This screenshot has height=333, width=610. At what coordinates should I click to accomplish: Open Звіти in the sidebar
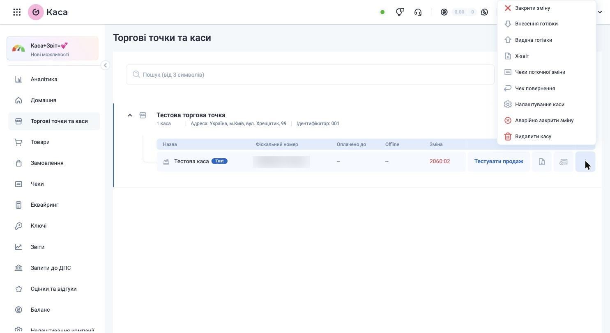(x=54, y=247)
